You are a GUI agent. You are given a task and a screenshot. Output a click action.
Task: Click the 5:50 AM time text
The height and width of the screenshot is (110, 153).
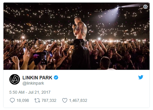pyautogui.click(x=17, y=92)
